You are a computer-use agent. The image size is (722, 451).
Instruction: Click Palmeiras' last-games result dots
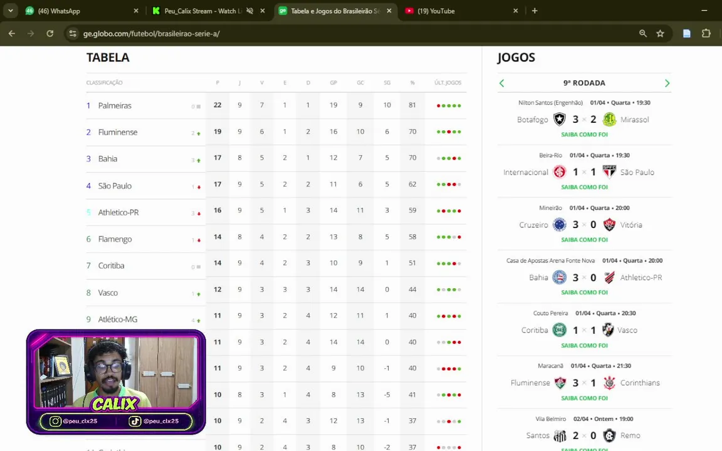point(449,106)
